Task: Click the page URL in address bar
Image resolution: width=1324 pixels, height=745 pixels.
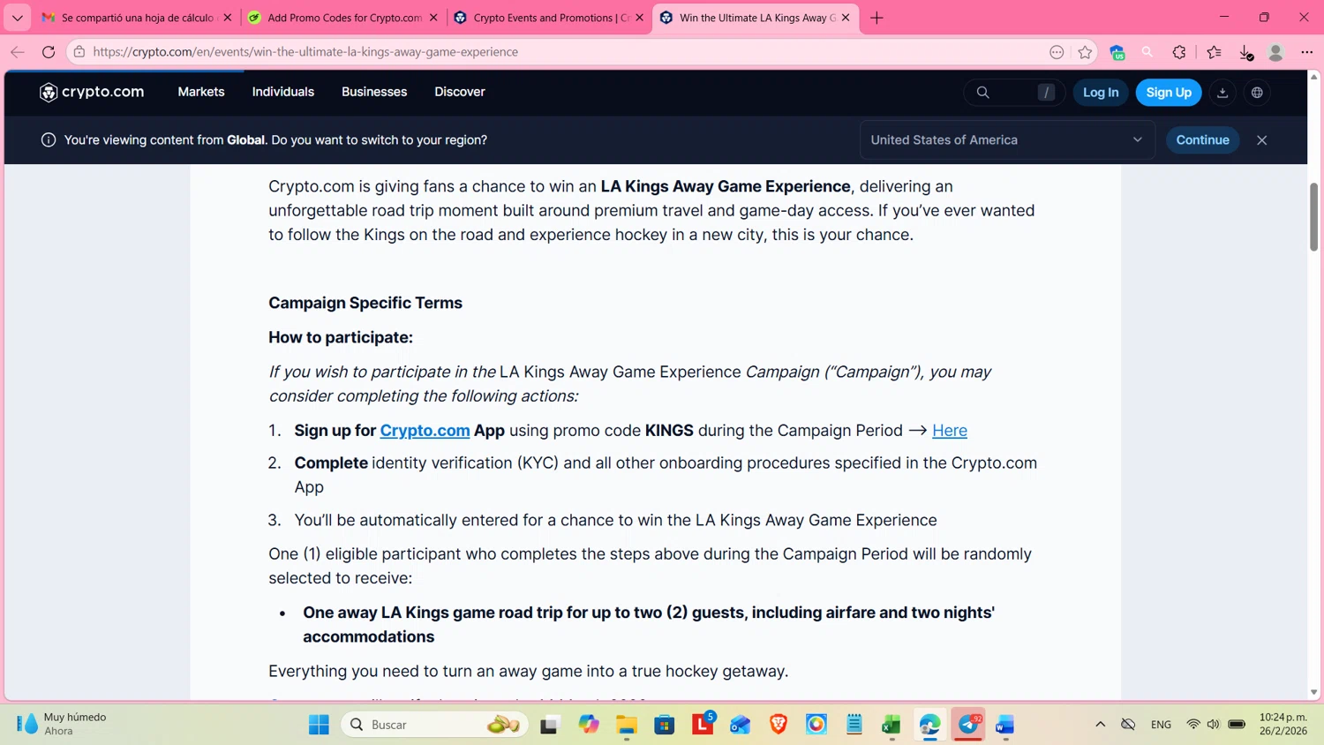Action: pos(305,52)
